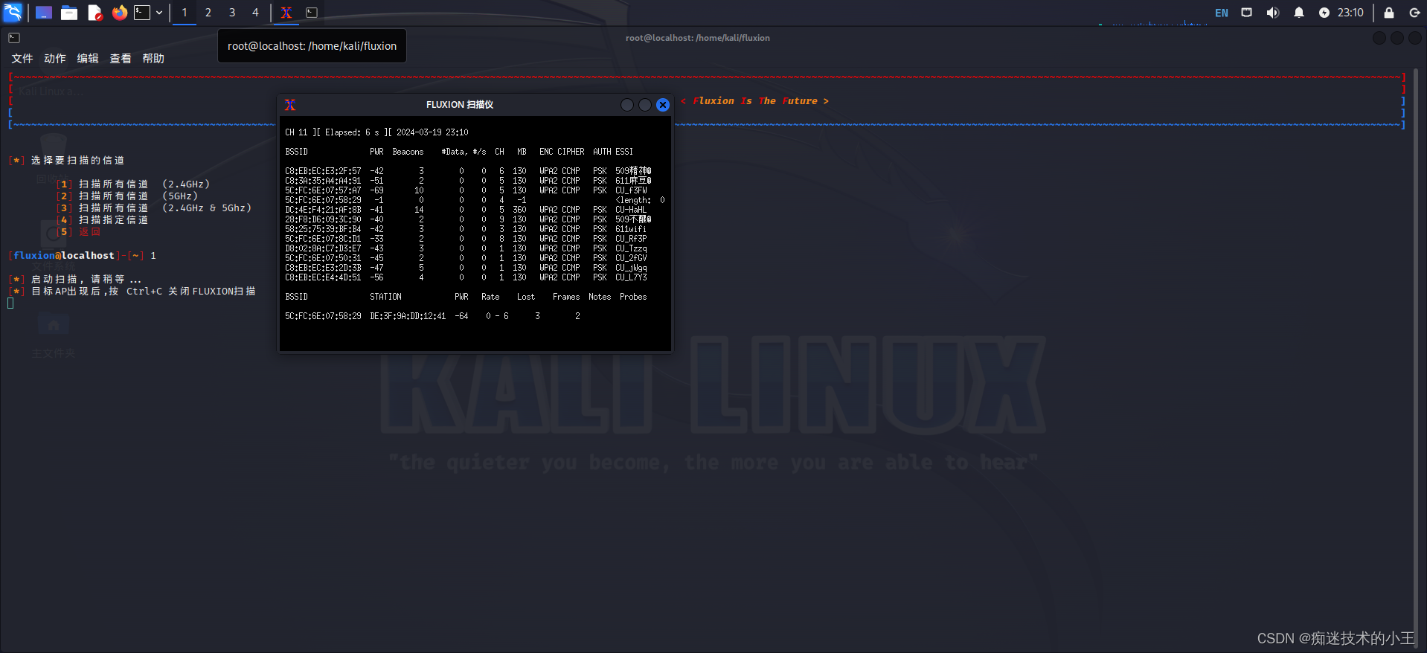The height and width of the screenshot is (653, 1427).
Task: Minimize the FLUXION 扫描仪 window
Action: click(627, 105)
